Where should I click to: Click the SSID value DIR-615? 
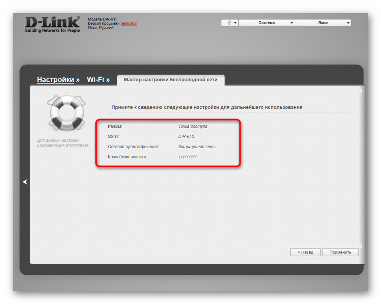(x=186, y=137)
